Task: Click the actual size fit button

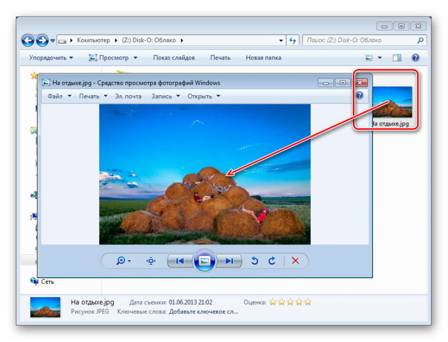Action: (151, 261)
